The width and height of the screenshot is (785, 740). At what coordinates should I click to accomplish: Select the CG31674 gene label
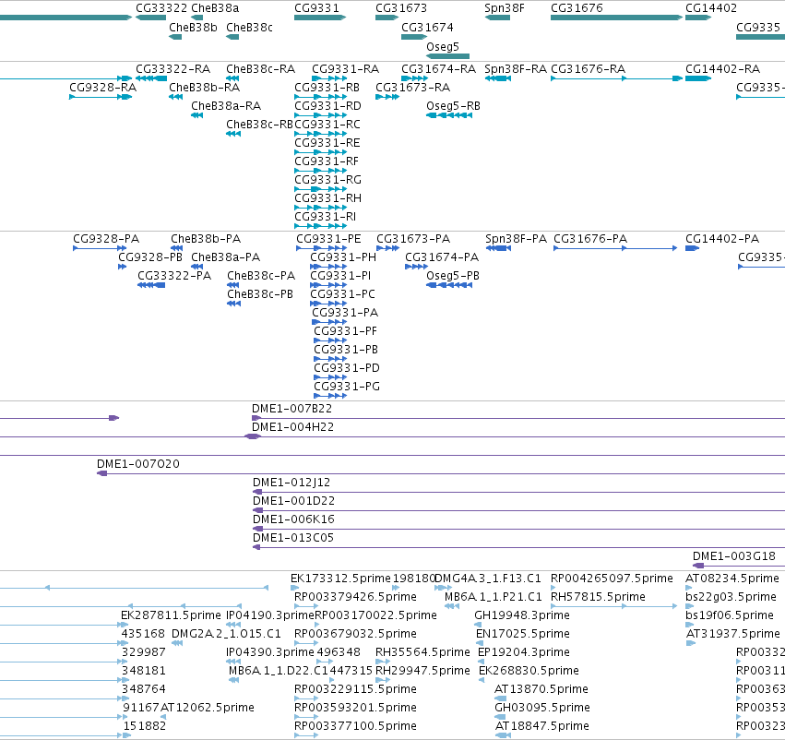click(427, 27)
